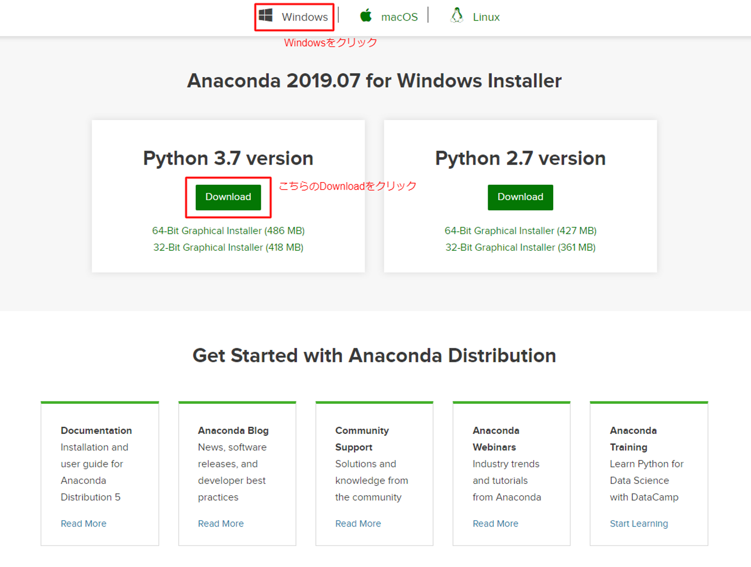The image size is (751, 567).
Task: Click Read More under Anaconda Blog
Action: tap(221, 523)
